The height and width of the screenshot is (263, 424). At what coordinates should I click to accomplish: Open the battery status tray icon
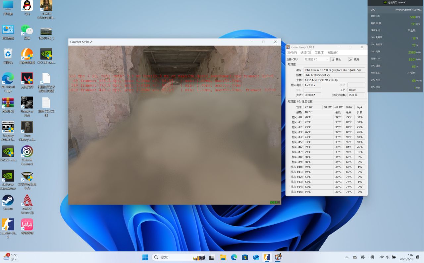tap(394, 257)
